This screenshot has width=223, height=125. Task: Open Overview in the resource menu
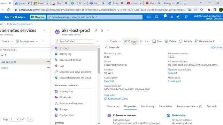coord(74,48)
